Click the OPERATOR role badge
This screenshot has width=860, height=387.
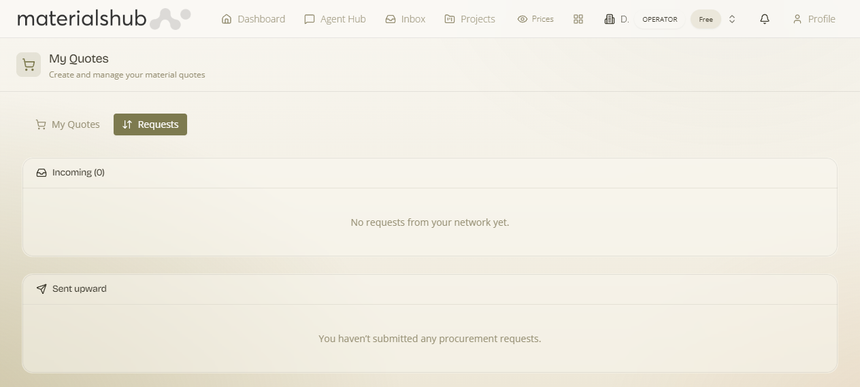coord(660,19)
